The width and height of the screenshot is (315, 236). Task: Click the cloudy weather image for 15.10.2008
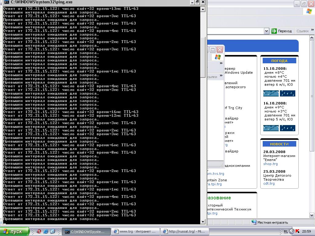pyautogui.click(x=271, y=93)
